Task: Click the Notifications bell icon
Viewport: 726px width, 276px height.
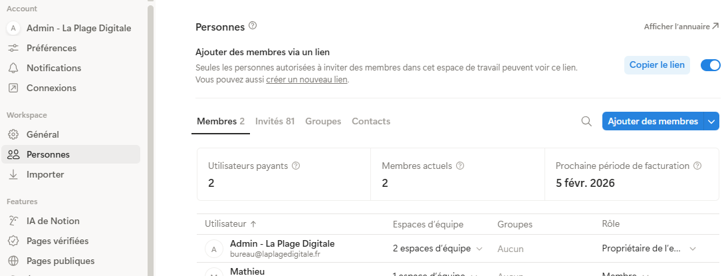Action: coord(13,68)
